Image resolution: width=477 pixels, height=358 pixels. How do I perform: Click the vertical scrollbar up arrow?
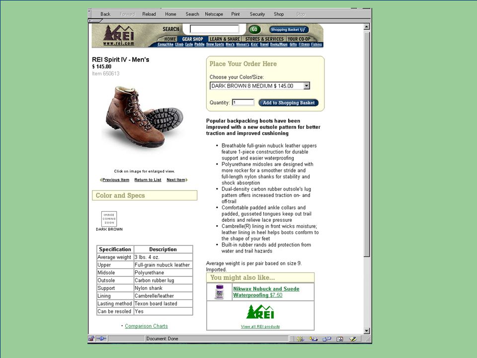click(x=367, y=27)
